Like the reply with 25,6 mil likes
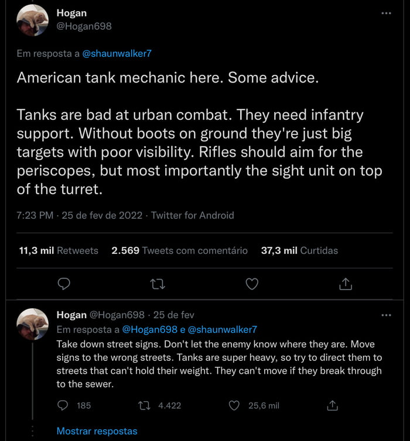410x441 pixels. [234, 405]
